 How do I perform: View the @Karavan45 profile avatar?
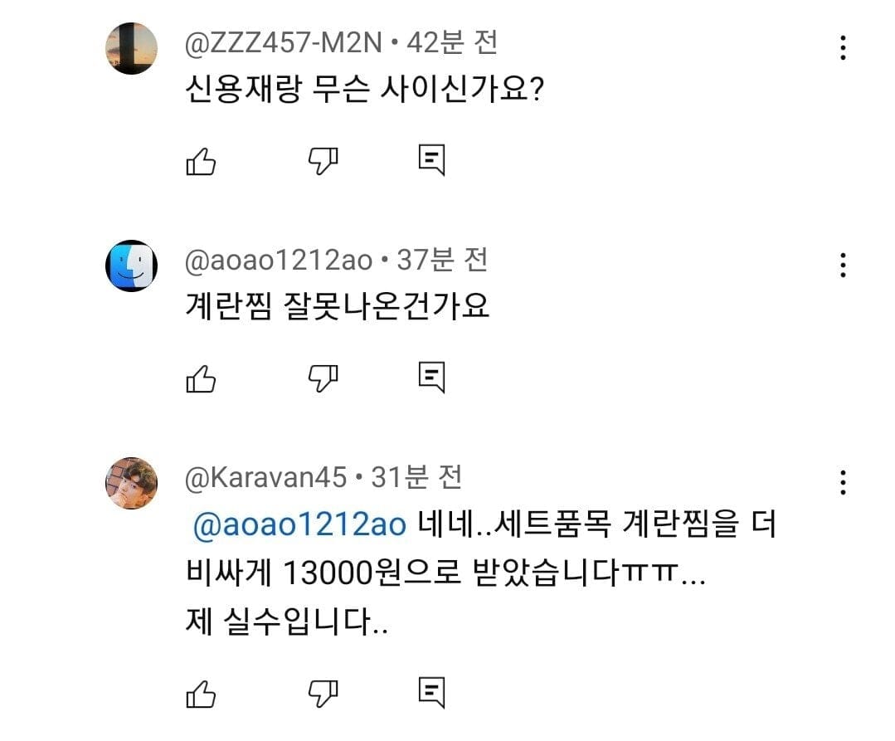131,482
